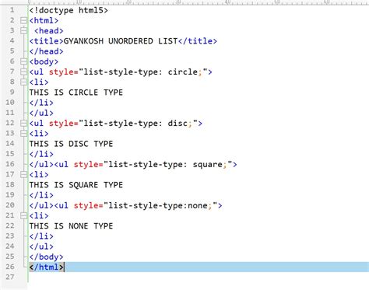Click the </ul> tag on line 24

pyautogui.click(x=41, y=246)
